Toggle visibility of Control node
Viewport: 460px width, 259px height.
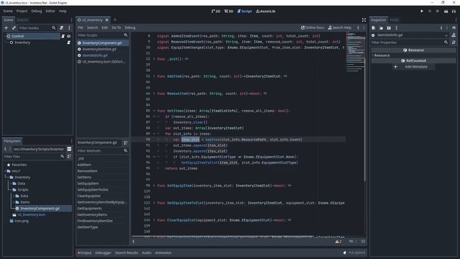click(x=69, y=36)
